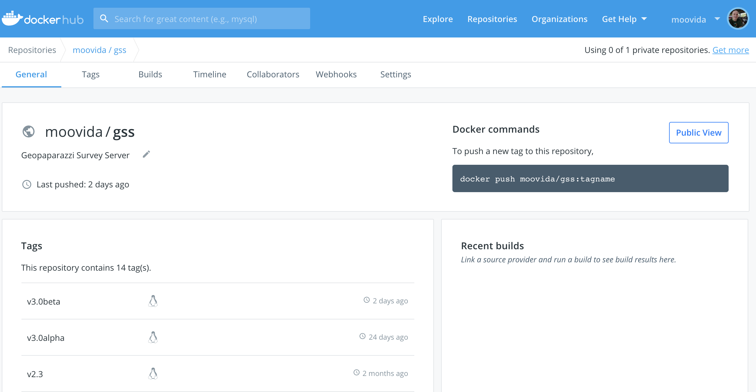Click the clock icon beside 2 months ago
This screenshot has width=756, height=392.
[357, 373]
